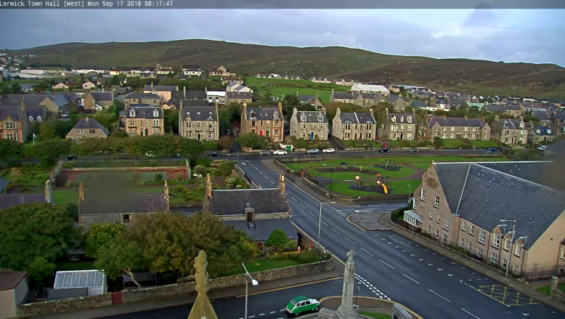Click the street lamp near the bottom center
The height and width of the screenshot is (319, 565).
coord(247,291)
